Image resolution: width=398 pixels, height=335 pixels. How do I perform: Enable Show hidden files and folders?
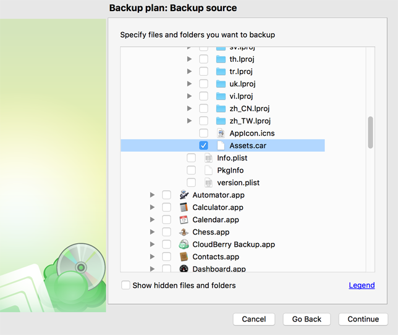pos(125,285)
